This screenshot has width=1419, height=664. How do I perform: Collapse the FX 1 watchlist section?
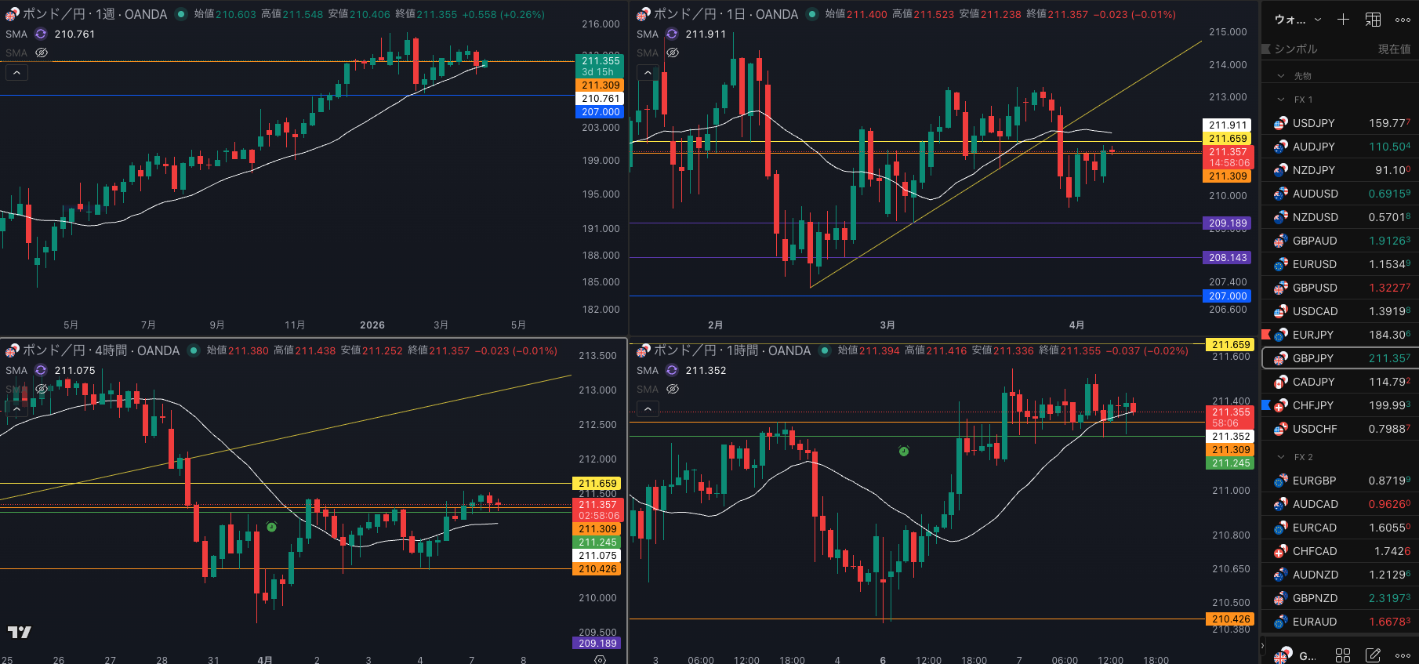click(x=1281, y=100)
